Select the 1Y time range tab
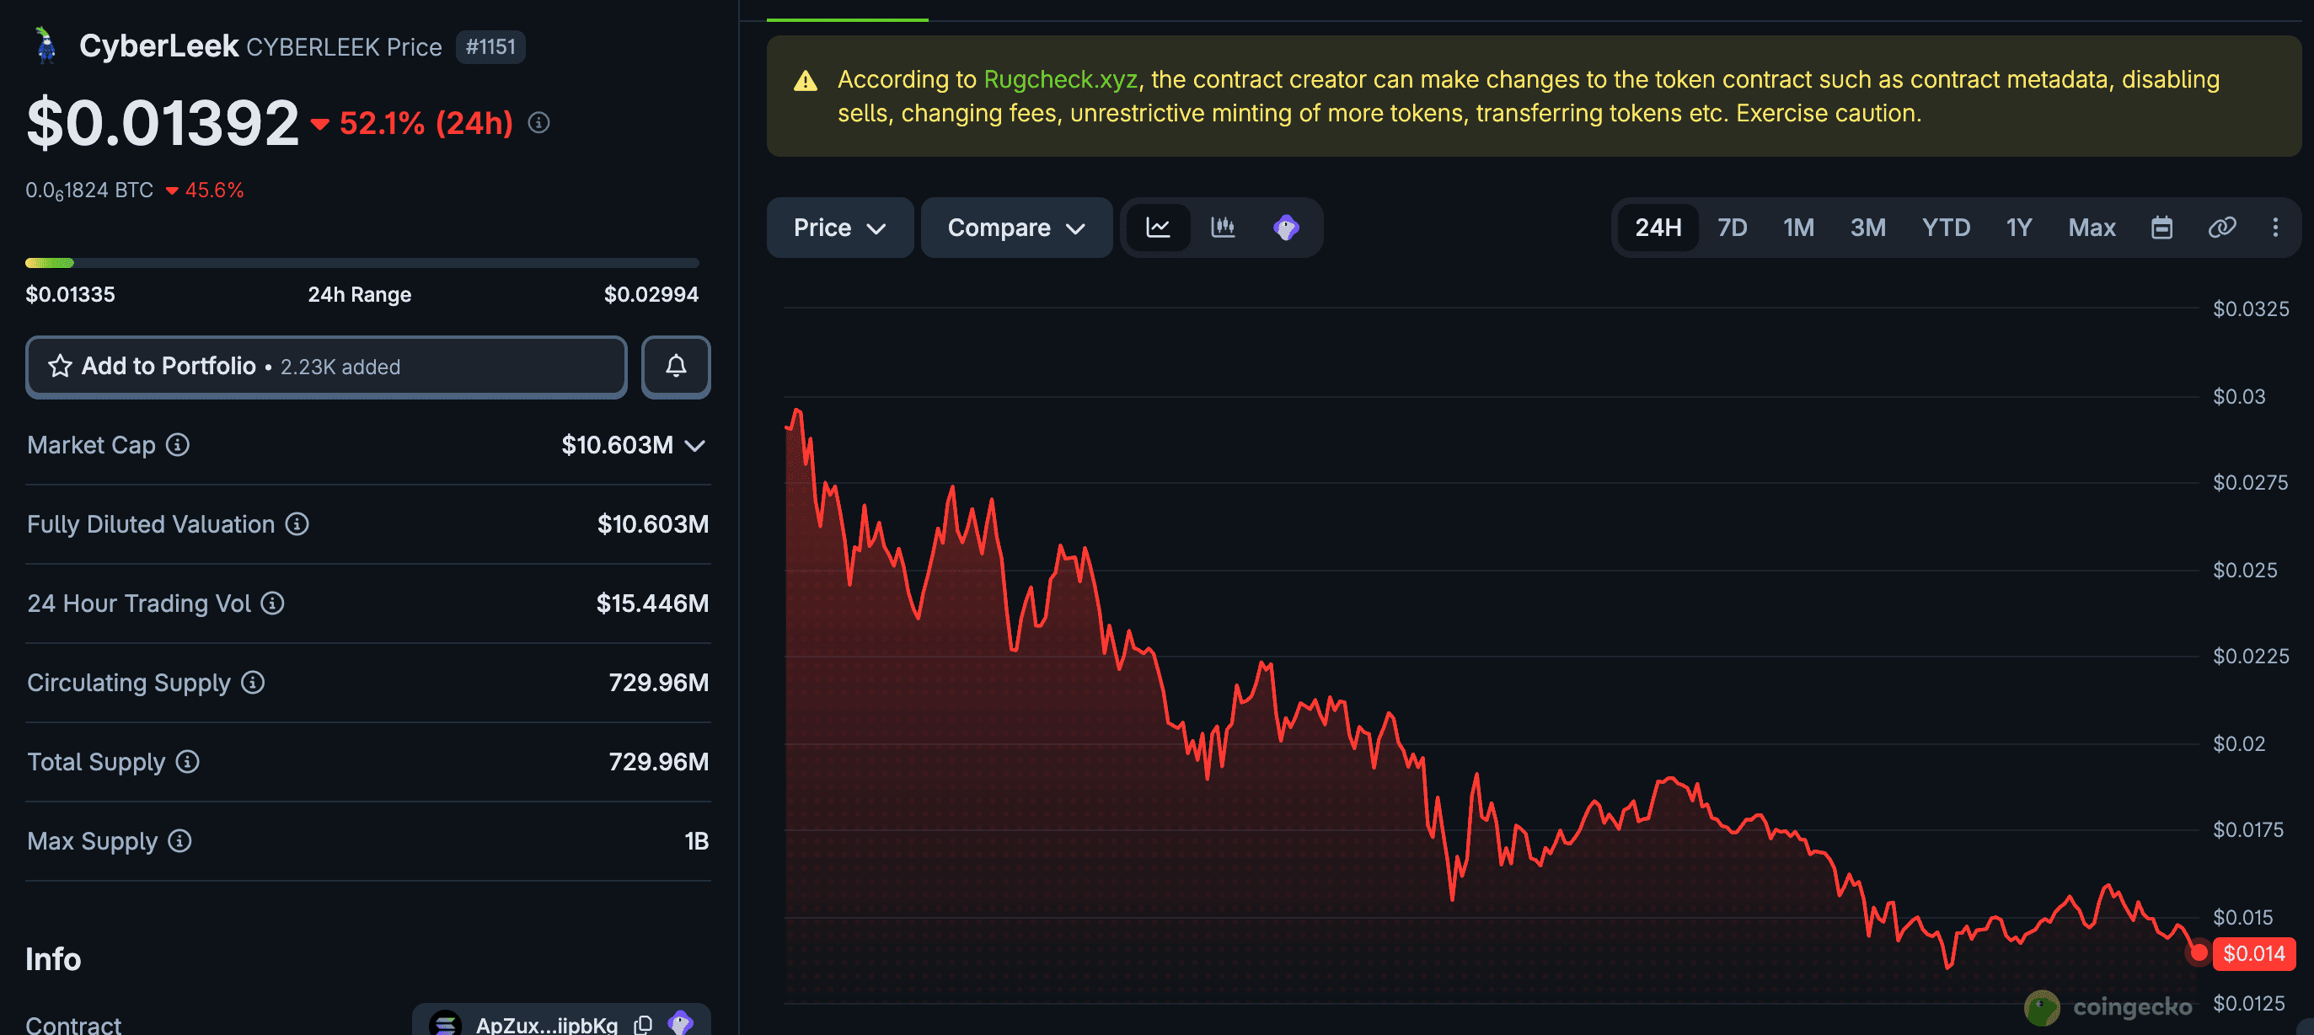Image resolution: width=2314 pixels, height=1035 pixels. click(2018, 228)
